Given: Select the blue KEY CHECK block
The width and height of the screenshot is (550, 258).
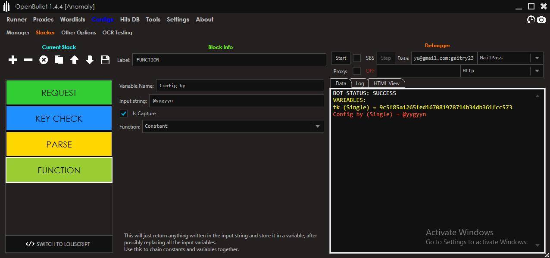Looking at the screenshot, I should click(x=59, y=119).
